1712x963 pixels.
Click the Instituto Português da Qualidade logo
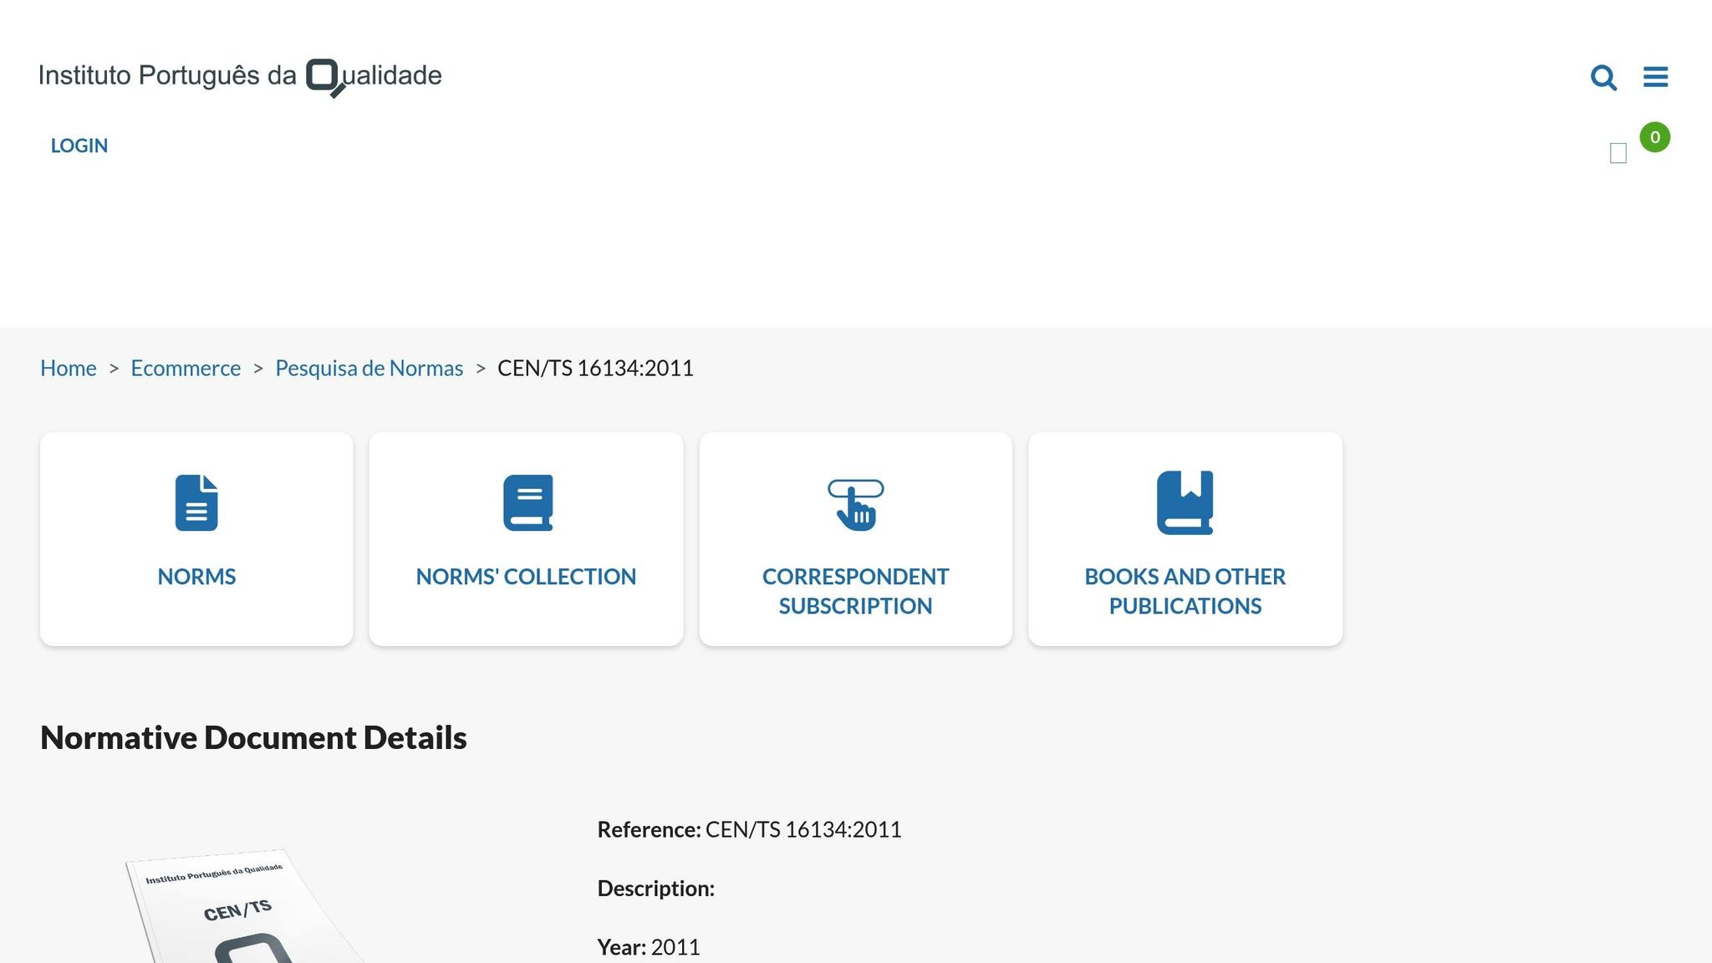pyautogui.click(x=240, y=77)
